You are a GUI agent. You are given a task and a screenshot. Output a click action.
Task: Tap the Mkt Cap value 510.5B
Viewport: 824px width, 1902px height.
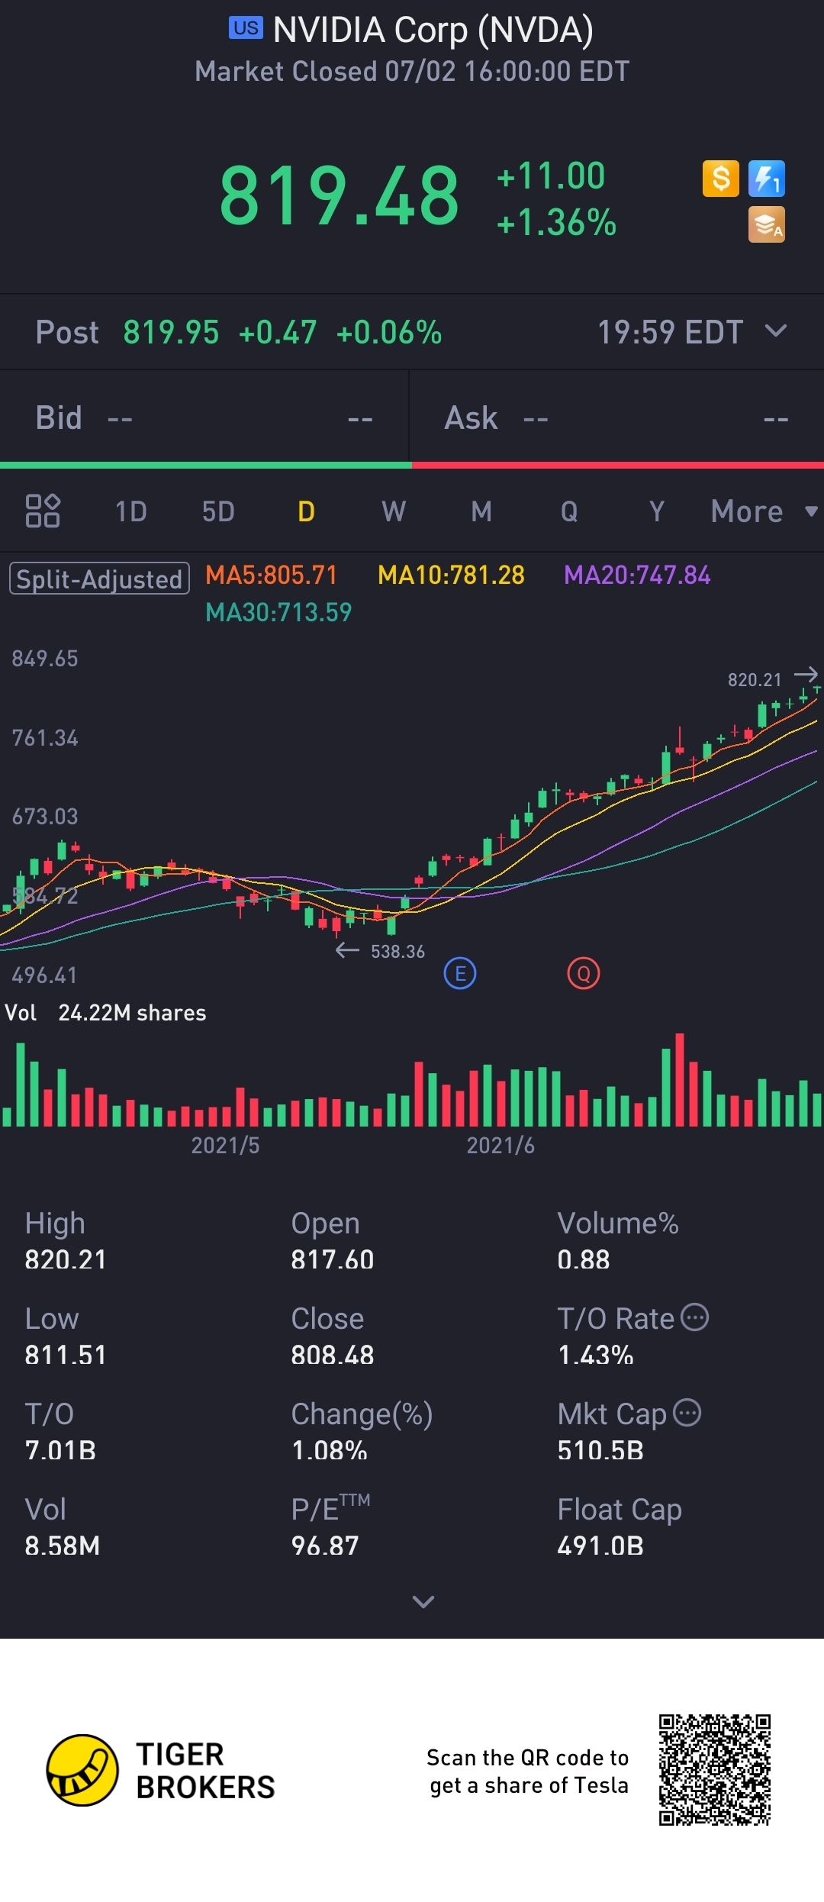pyautogui.click(x=600, y=1450)
